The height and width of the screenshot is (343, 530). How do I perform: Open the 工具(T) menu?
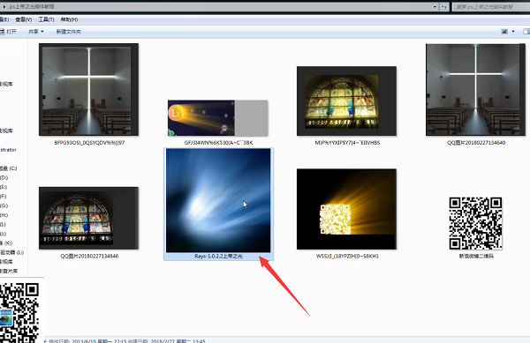[46, 19]
